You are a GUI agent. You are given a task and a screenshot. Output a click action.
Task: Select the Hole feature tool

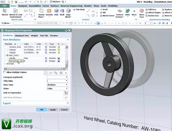pos(56,12)
